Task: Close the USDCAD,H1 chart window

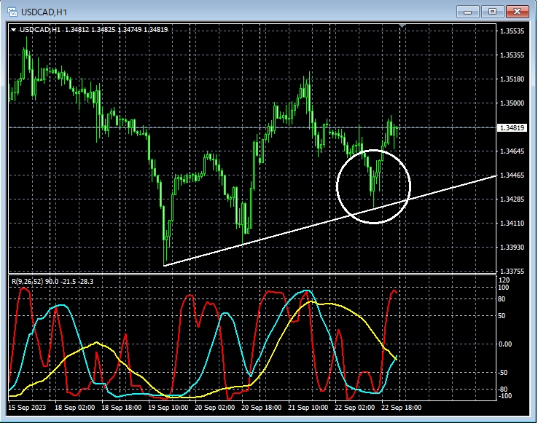Action: click(517, 12)
